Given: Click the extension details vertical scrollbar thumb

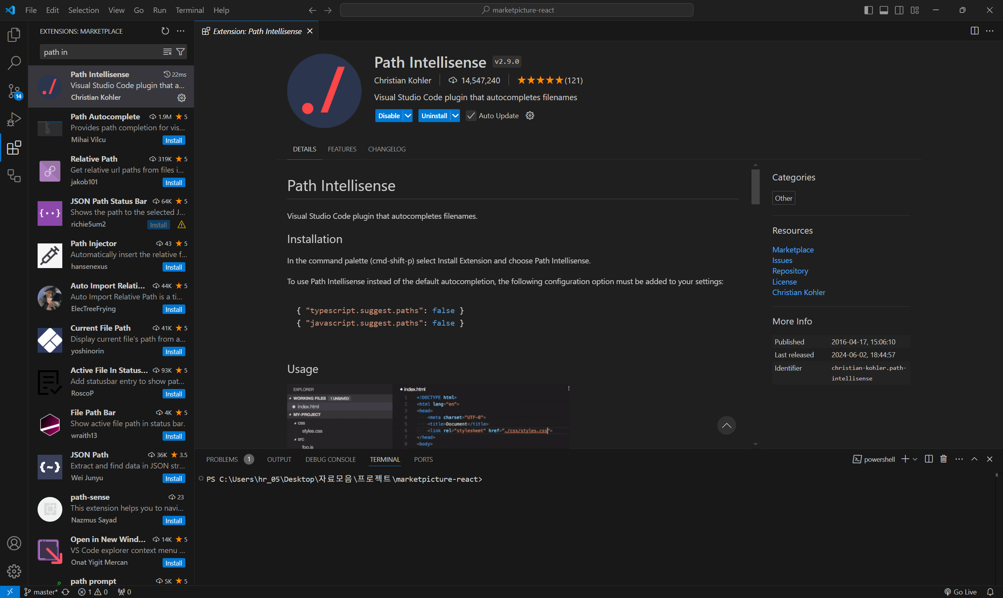Looking at the screenshot, I should click(x=755, y=187).
